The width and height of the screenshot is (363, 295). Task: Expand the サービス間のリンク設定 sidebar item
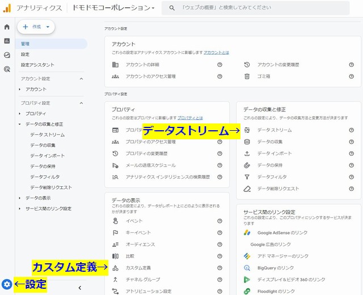click(20, 208)
